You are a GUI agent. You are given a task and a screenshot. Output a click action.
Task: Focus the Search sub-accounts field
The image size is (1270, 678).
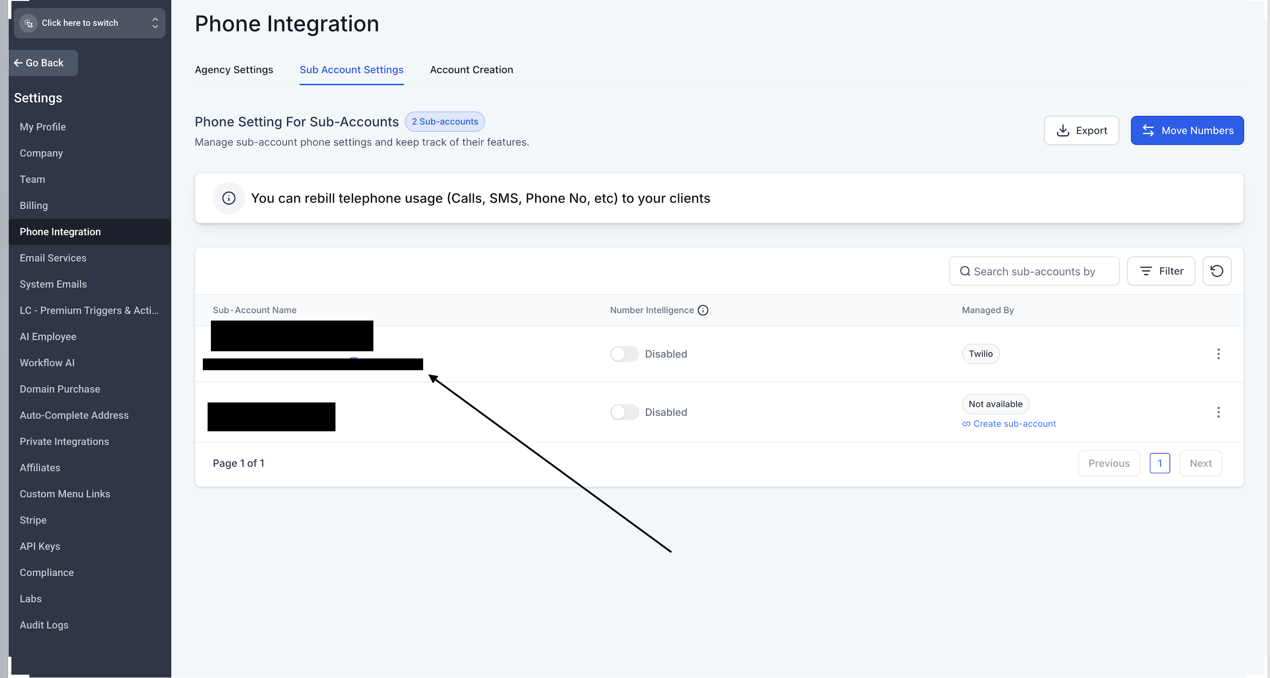click(x=1034, y=271)
